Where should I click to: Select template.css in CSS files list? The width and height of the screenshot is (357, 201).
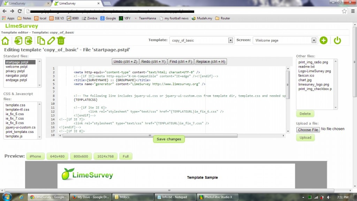15,105
